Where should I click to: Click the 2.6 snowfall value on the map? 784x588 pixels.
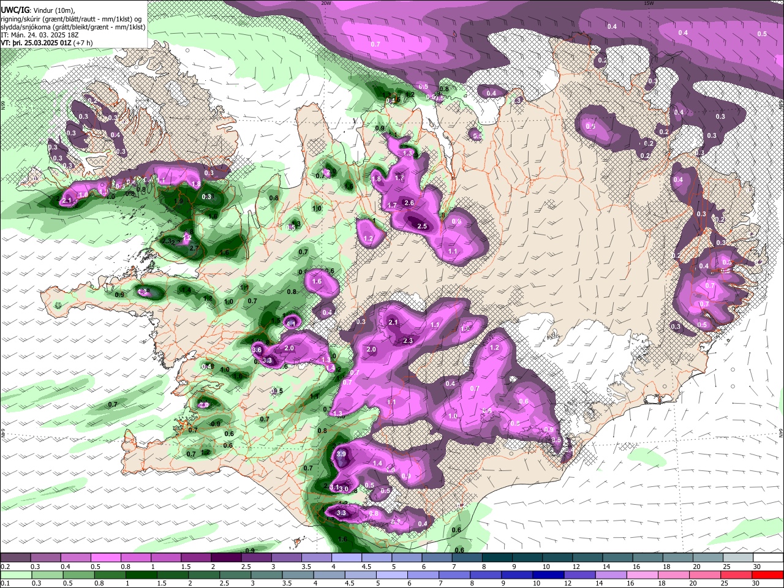pyautogui.click(x=409, y=203)
